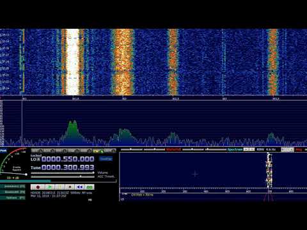
Task: Select the LSB mode button
Action: pos(74,151)
